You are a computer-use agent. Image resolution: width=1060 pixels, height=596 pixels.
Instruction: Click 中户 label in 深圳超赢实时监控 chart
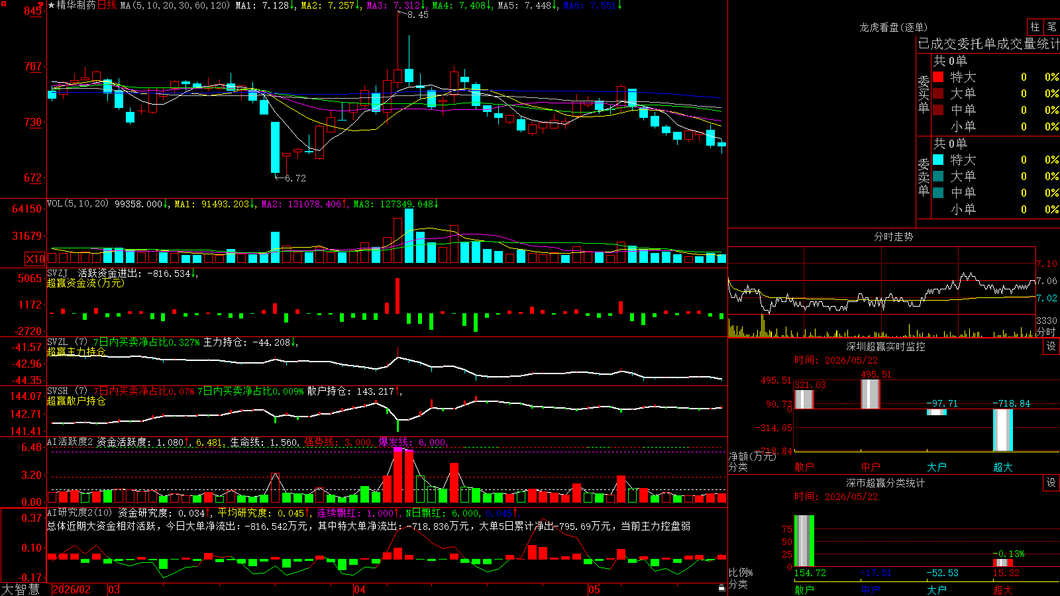870,467
